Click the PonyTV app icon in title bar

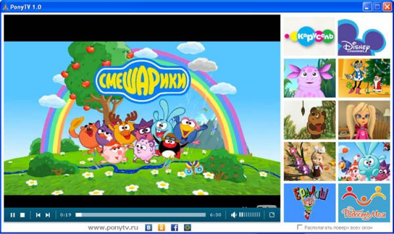click(5, 7)
